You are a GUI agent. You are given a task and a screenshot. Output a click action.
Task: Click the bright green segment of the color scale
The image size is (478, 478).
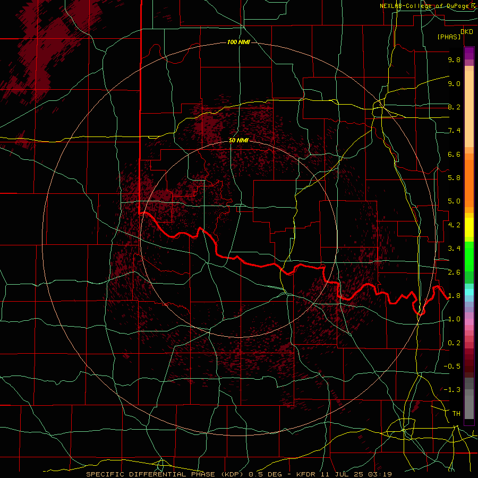pyautogui.click(x=469, y=257)
